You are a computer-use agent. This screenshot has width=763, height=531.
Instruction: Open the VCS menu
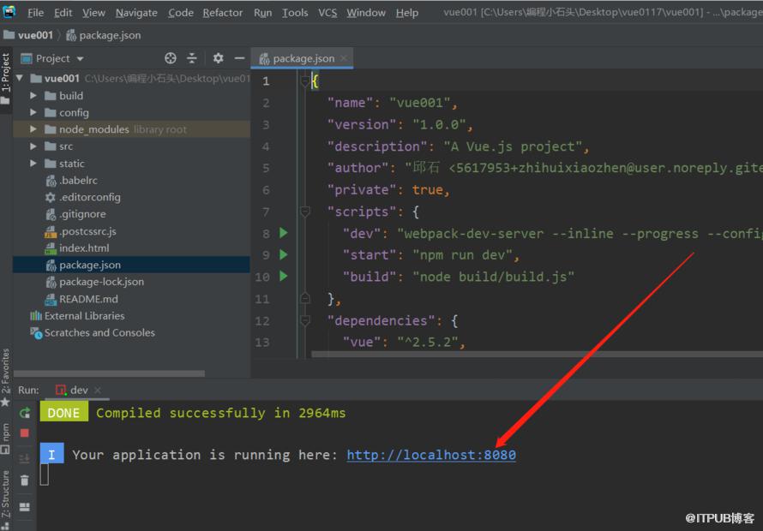pyautogui.click(x=327, y=13)
